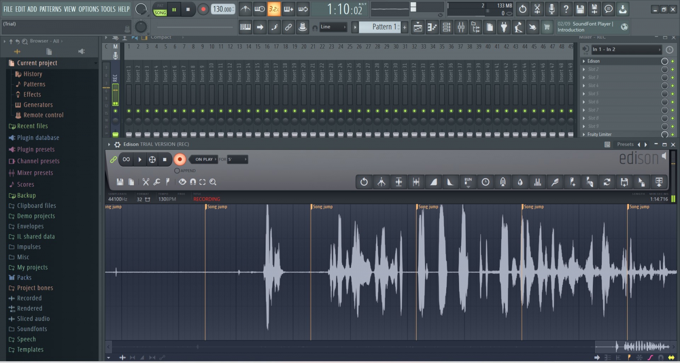Click the Edison play button
Viewport: 680px width, 363px height.
point(139,159)
